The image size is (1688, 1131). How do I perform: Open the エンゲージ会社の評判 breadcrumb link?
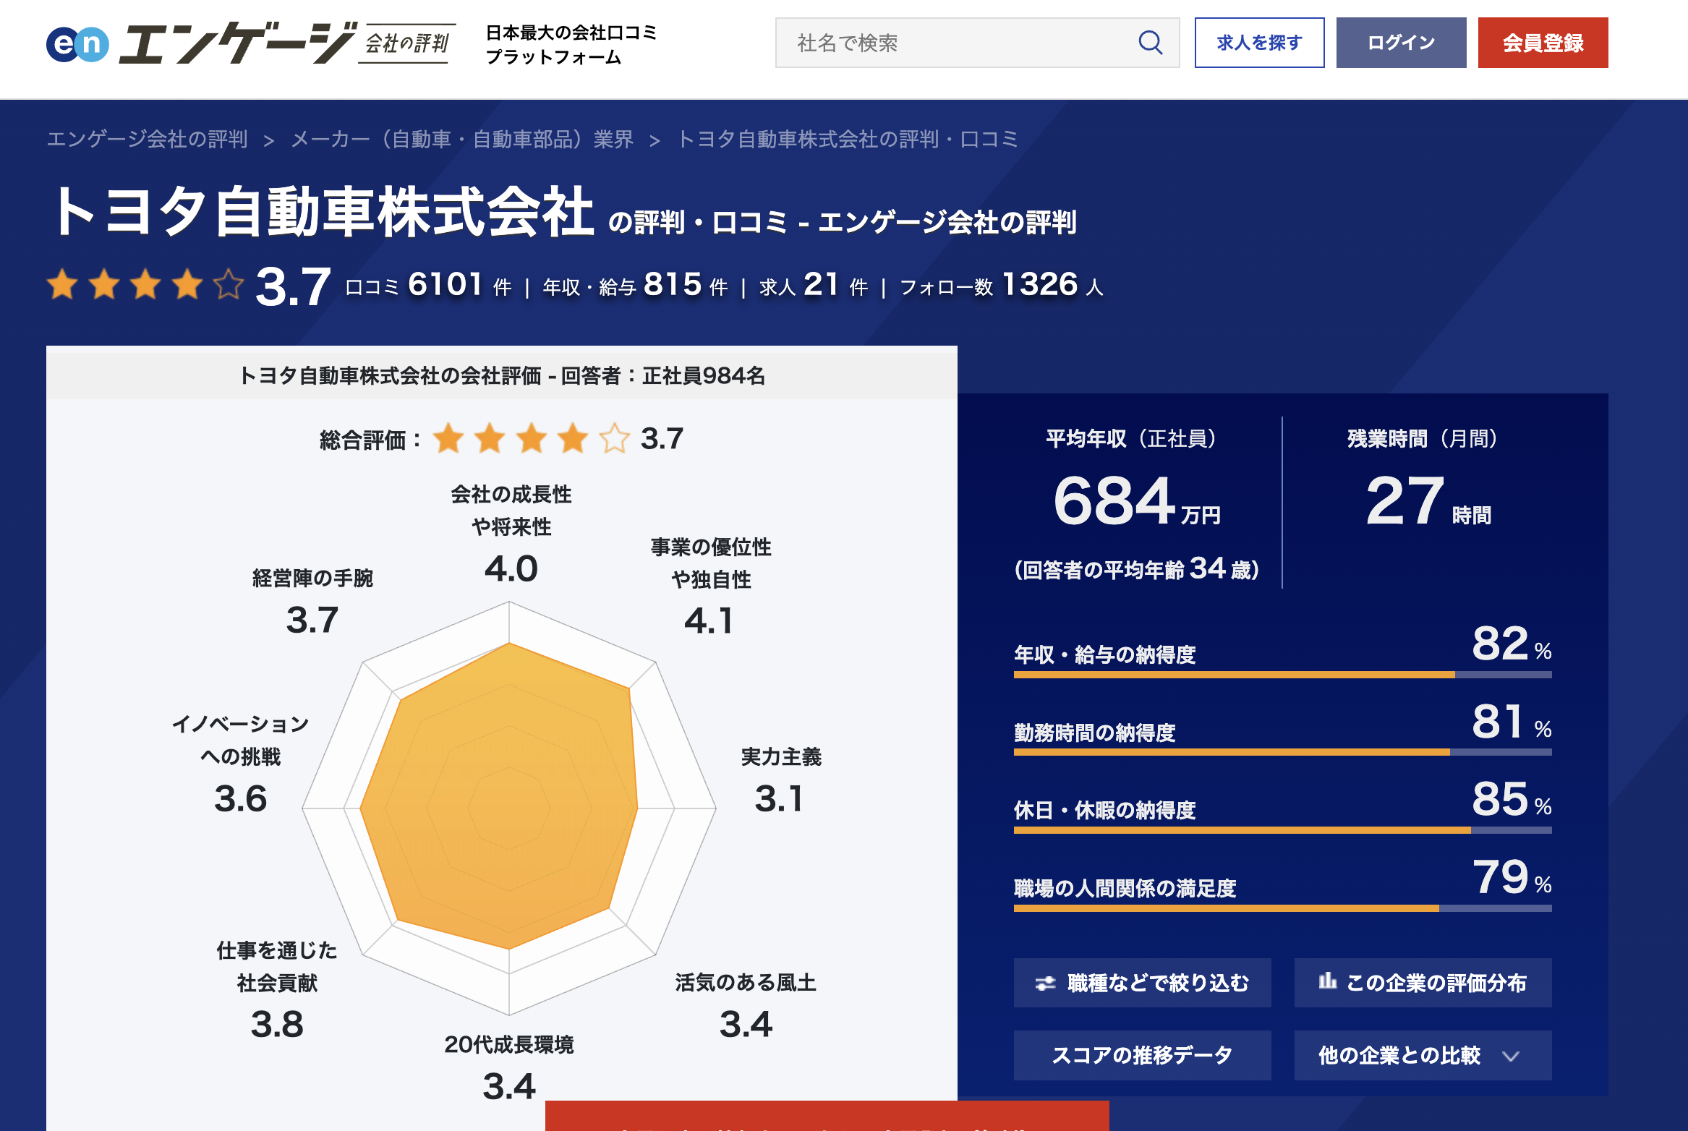point(148,139)
